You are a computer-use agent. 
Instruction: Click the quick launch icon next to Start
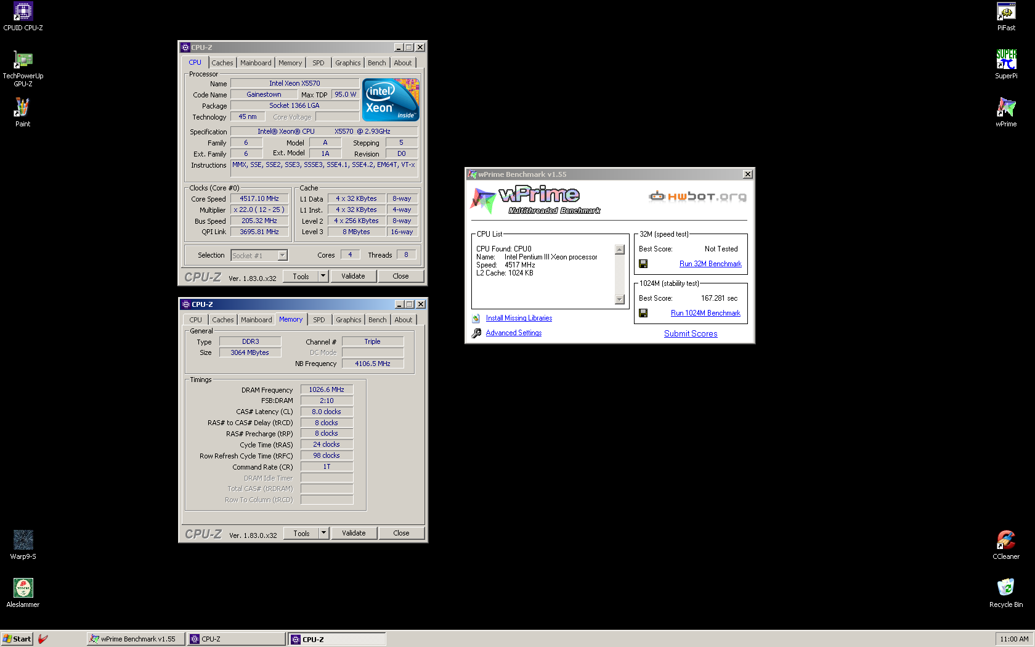(43, 639)
